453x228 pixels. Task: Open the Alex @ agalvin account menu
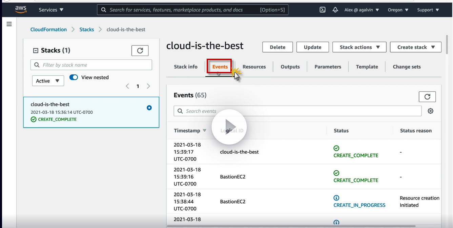pos(362,10)
